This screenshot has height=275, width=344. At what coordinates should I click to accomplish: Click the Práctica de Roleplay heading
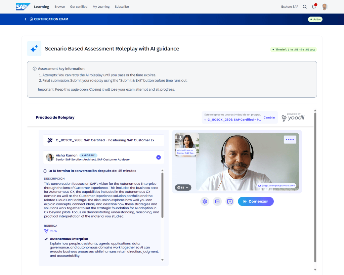tap(55, 118)
